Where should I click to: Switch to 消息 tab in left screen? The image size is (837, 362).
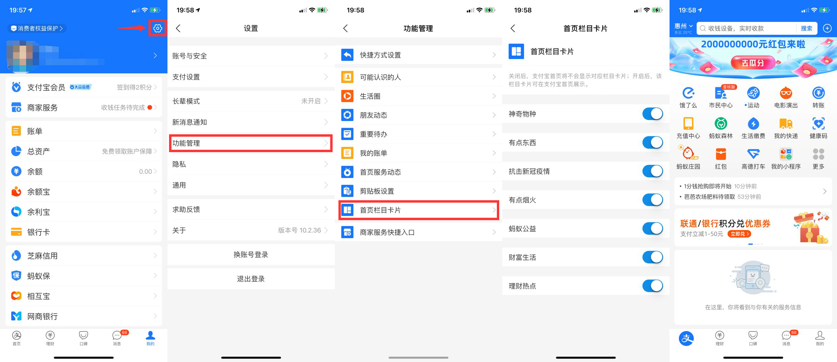pyautogui.click(x=117, y=338)
